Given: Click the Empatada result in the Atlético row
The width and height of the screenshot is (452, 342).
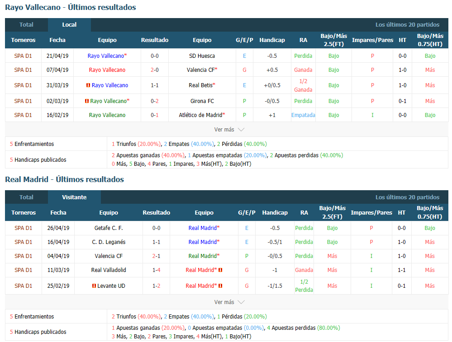Looking at the screenshot, I should click(x=303, y=115).
